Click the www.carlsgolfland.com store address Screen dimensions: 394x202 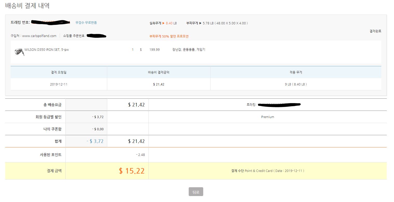(x=39, y=36)
